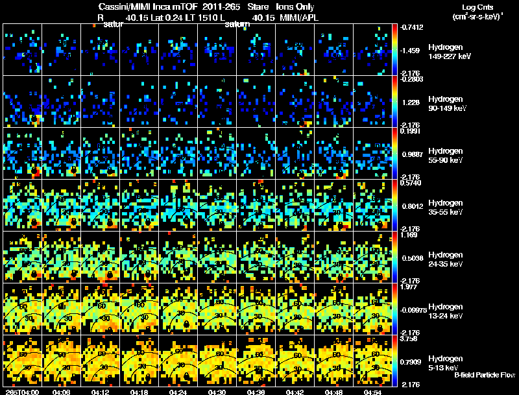Image resolution: width=519 pixels, height=395 pixels.
Task: Click the 04:06 time label
Action: click(x=61, y=392)
